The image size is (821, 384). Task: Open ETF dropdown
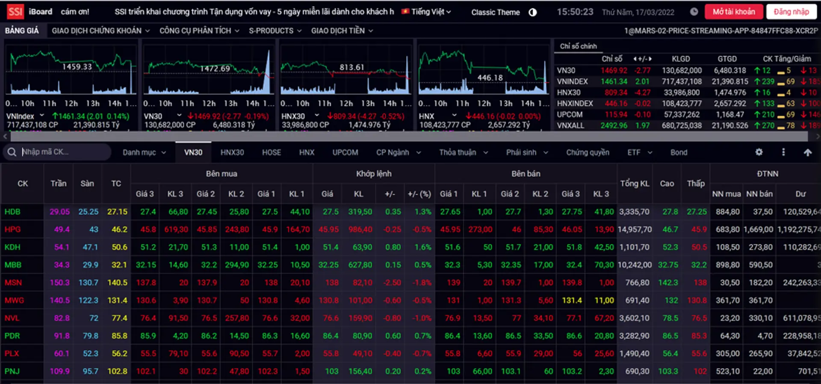coord(640,152)
